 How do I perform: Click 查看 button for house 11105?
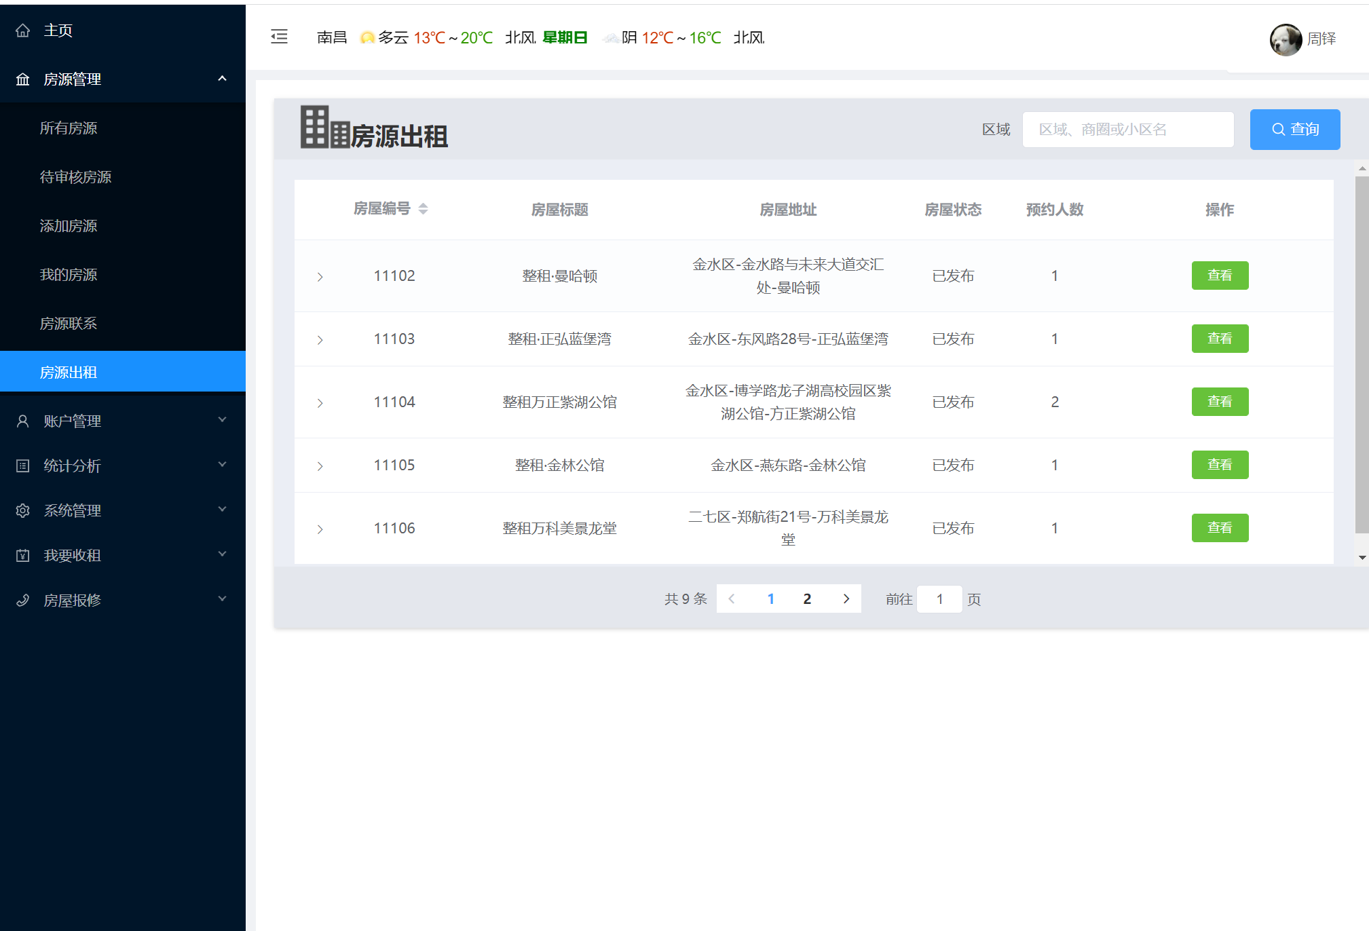coord(1219,465)
